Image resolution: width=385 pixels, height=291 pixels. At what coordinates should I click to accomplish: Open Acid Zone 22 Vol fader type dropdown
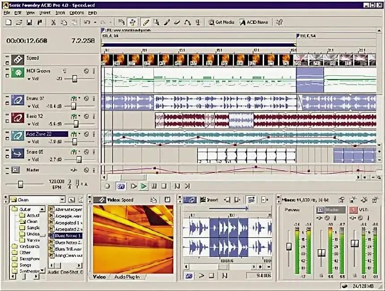point(29,142)
